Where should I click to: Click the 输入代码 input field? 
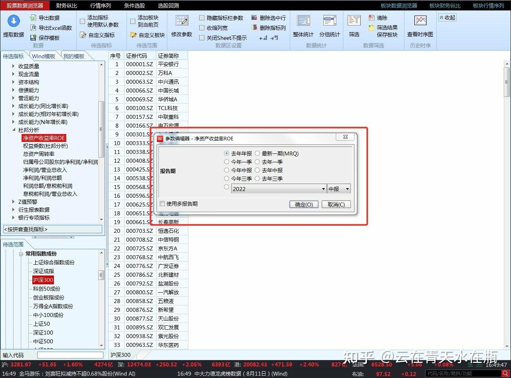point(70,355)
